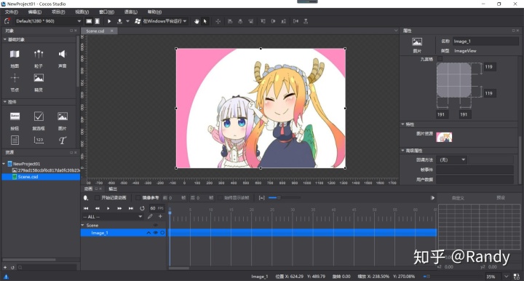Viewport: 524px width, 281px height.
Task: Switch canvas to landscape orientation
Action: pos(89,21)
